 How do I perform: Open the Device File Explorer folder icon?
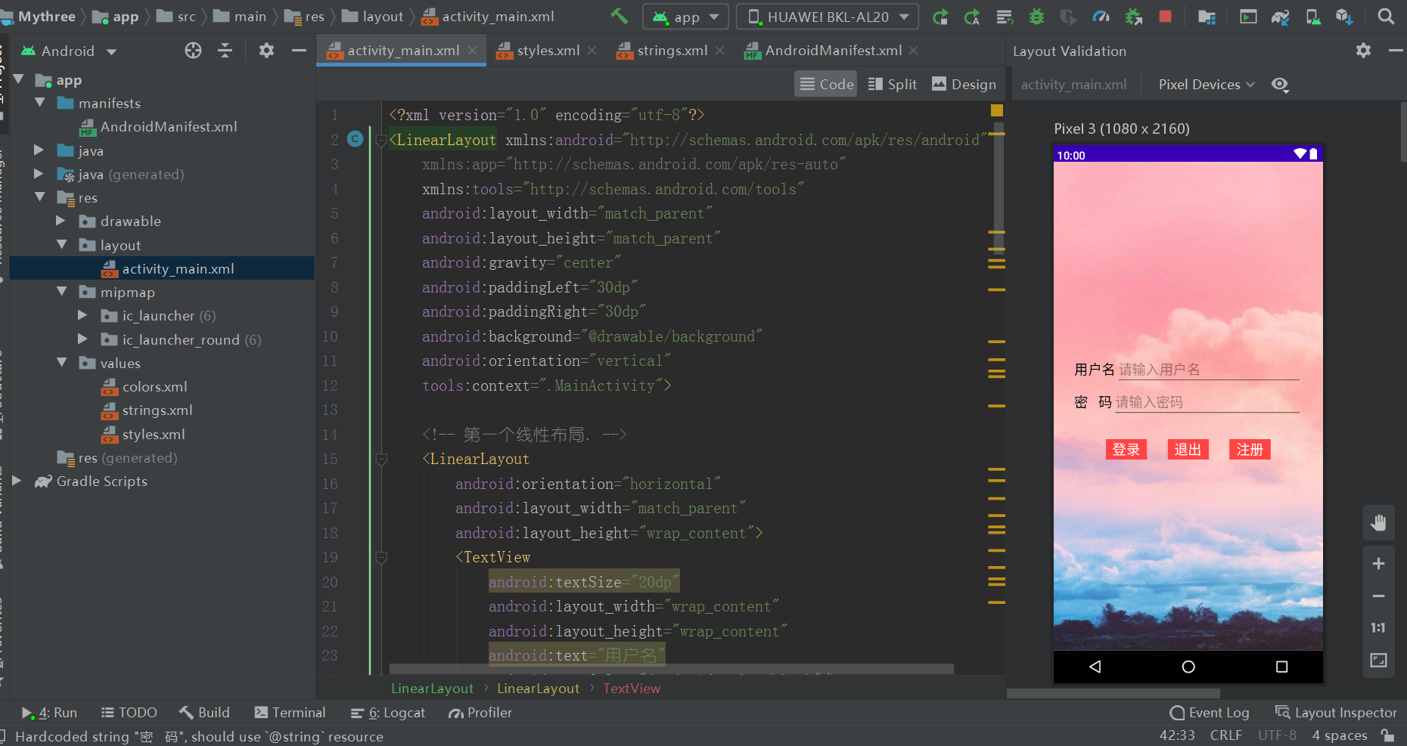coord(1207,17)
